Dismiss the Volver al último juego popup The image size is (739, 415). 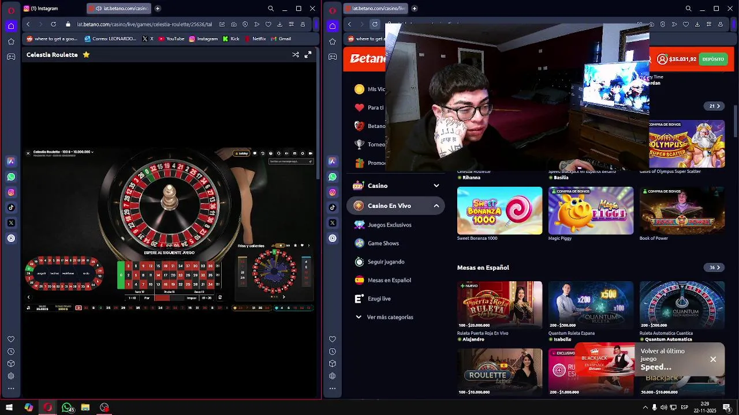point(713,359)
